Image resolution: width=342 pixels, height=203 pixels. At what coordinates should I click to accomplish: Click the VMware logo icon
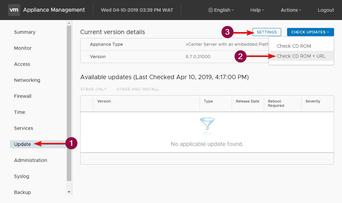(x=14, y=10)
